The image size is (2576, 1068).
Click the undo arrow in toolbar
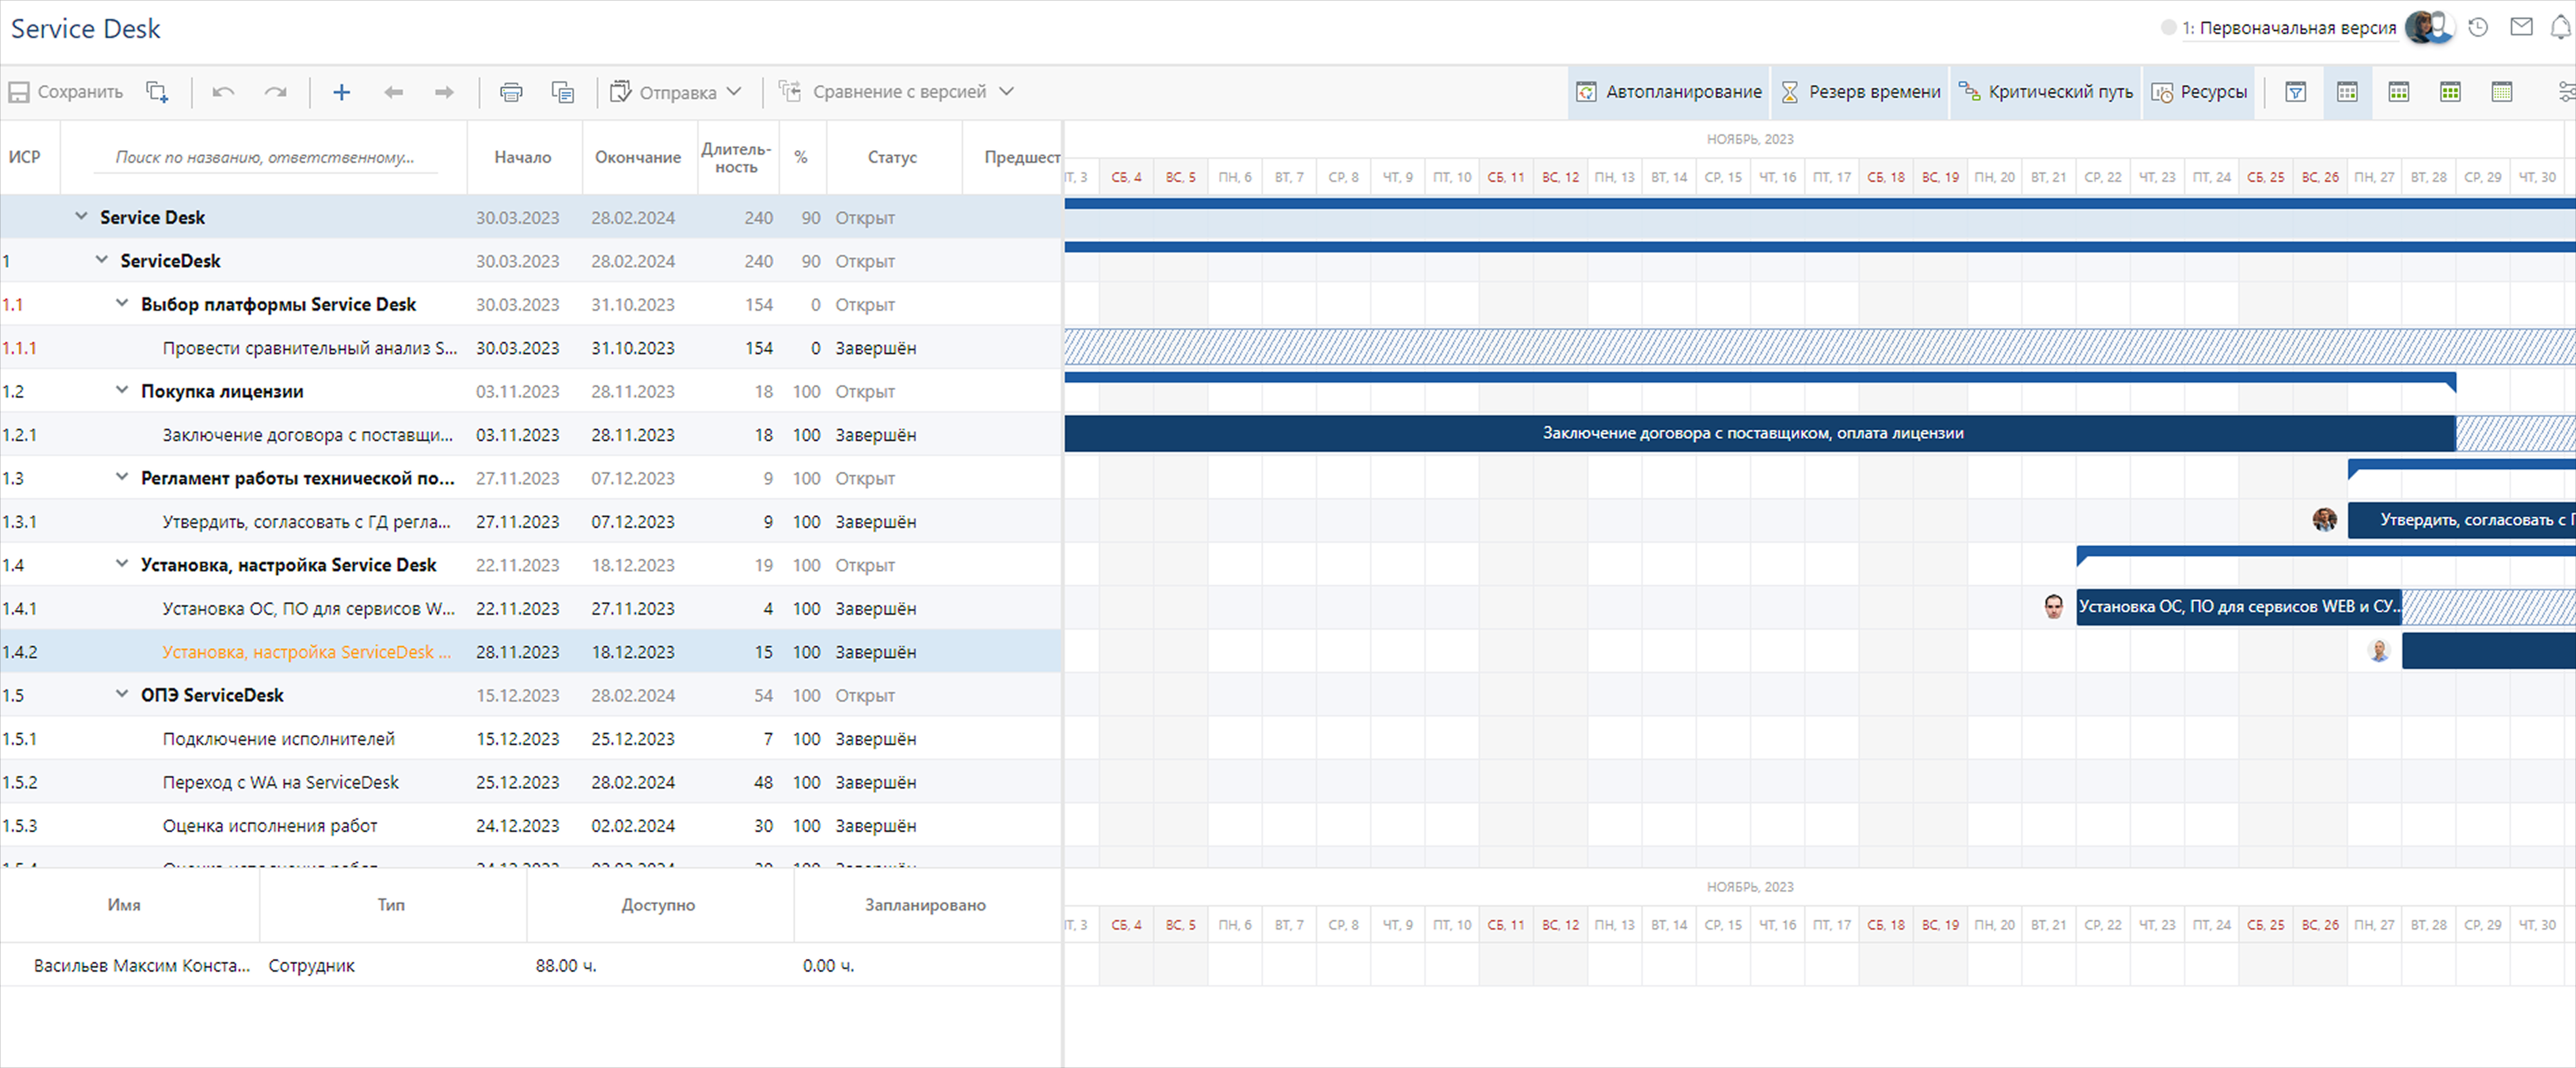[223, 92]
